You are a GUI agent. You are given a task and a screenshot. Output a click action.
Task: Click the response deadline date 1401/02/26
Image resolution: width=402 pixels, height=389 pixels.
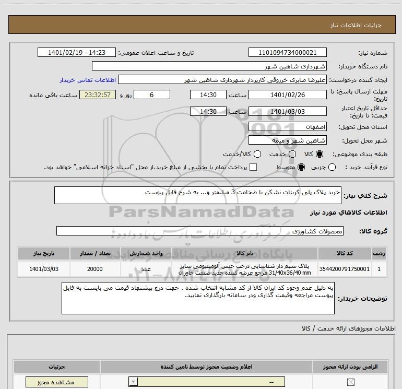[x=287, y=95]
